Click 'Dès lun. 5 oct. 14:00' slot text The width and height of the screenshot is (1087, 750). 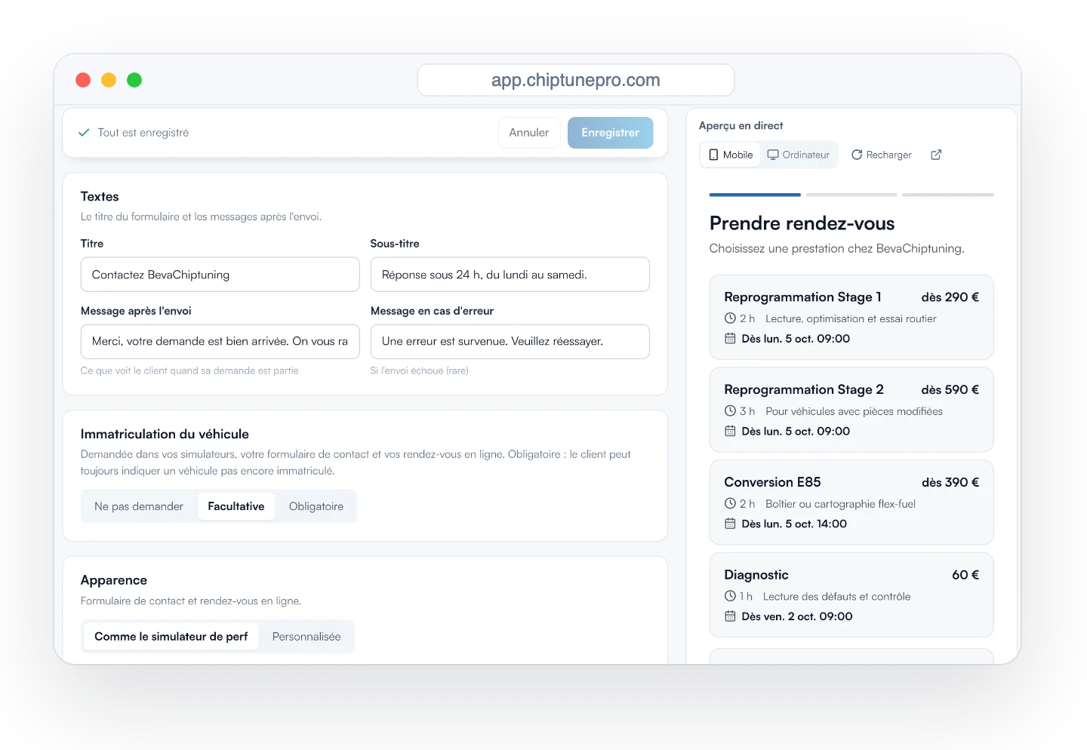pyautogui.click(x=794, y=524)
